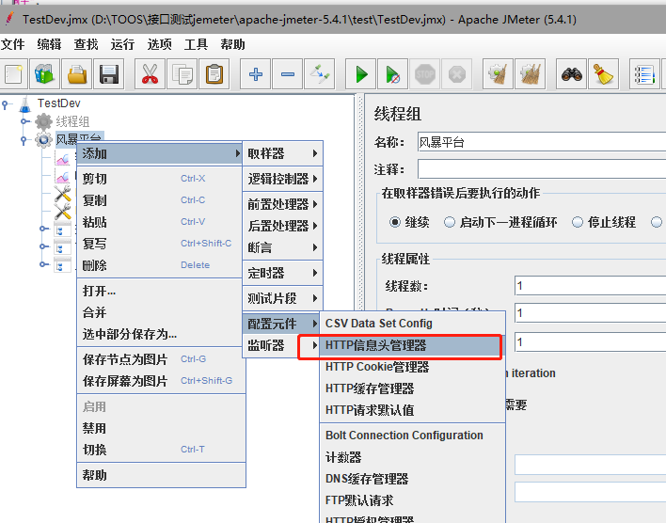Collapse the 风暴平台 tree node
Image resolution: width=666 pixels, height=523 pixels.
(x=25, y=139)
